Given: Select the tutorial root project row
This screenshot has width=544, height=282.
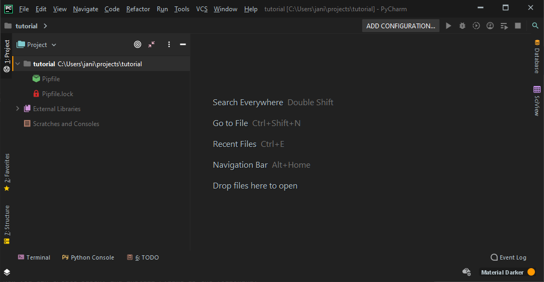Looking at the screenshot, I should [101, 64].
